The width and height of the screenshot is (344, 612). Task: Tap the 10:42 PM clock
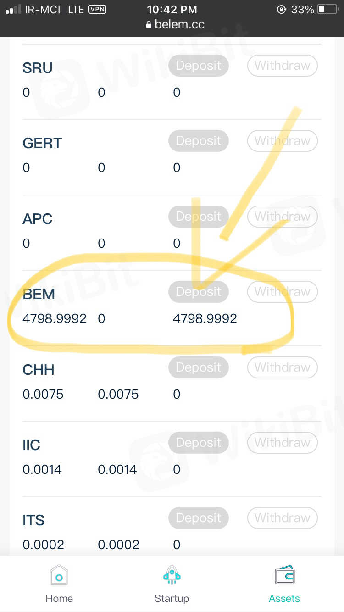(x=172, y=9)
